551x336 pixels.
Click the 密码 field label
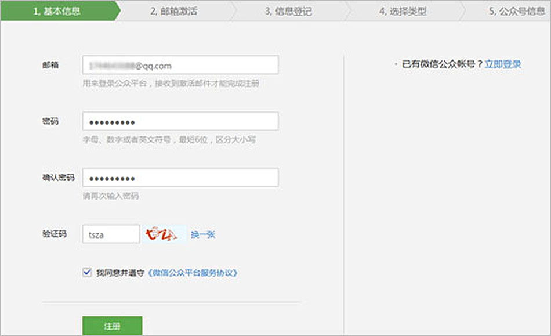click(50, 122)
